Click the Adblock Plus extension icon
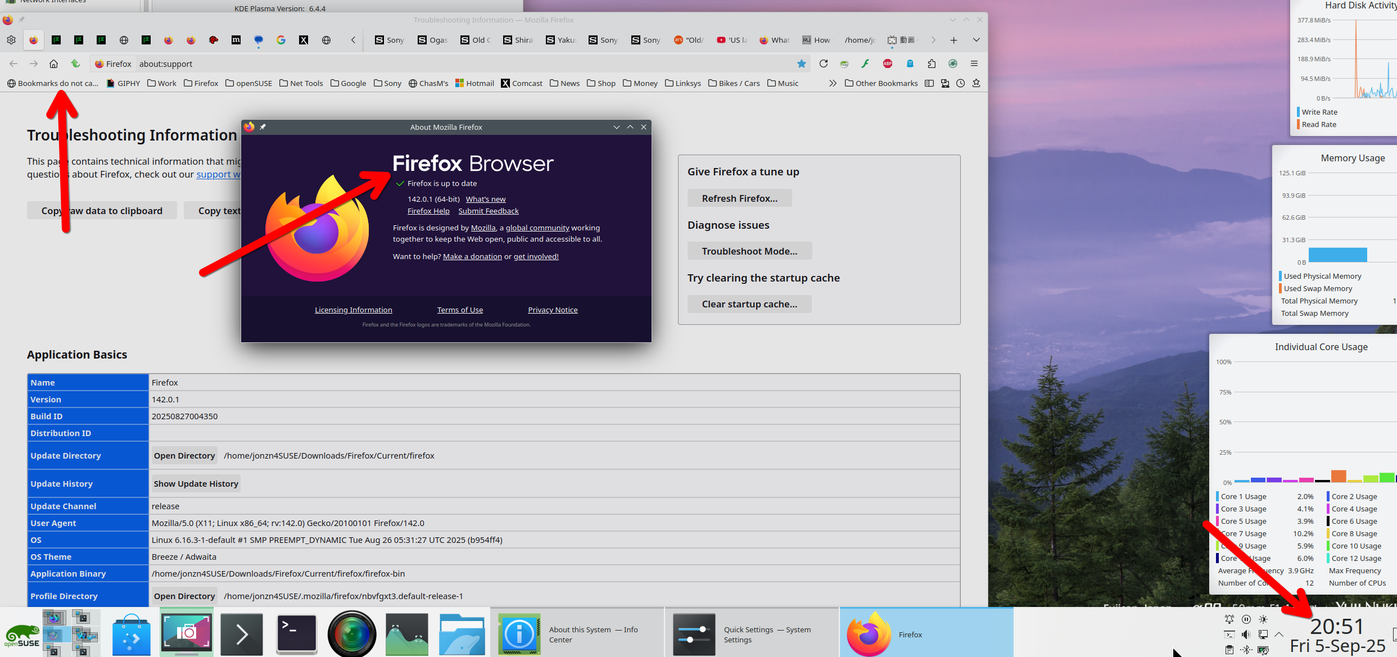The height and width of the screenshot is (657, 1397). coord(888,64)
